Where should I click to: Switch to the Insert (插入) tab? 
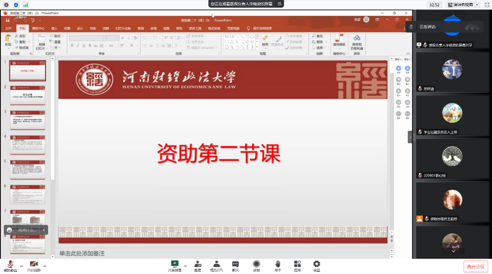pos(54,28)
